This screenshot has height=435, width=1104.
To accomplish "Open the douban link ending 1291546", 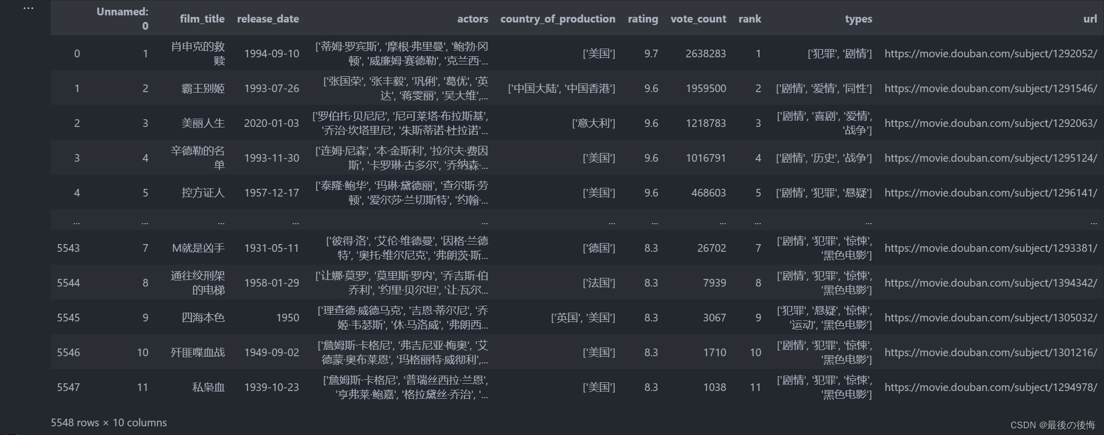I will [x=991, y=89].
